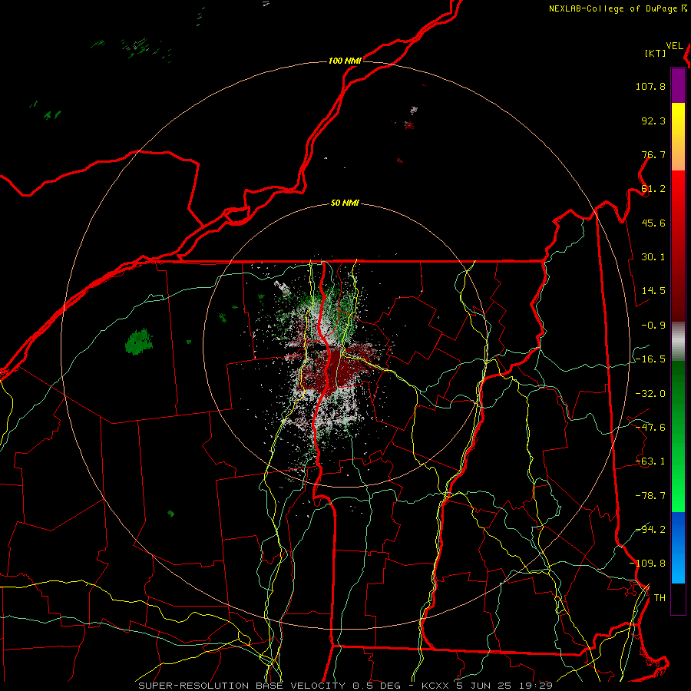The image size is (691, 691).
Task: Click the large green velocity echo west of radar
Action: point(139,342)
